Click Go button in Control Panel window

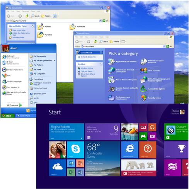coord(169,46)
